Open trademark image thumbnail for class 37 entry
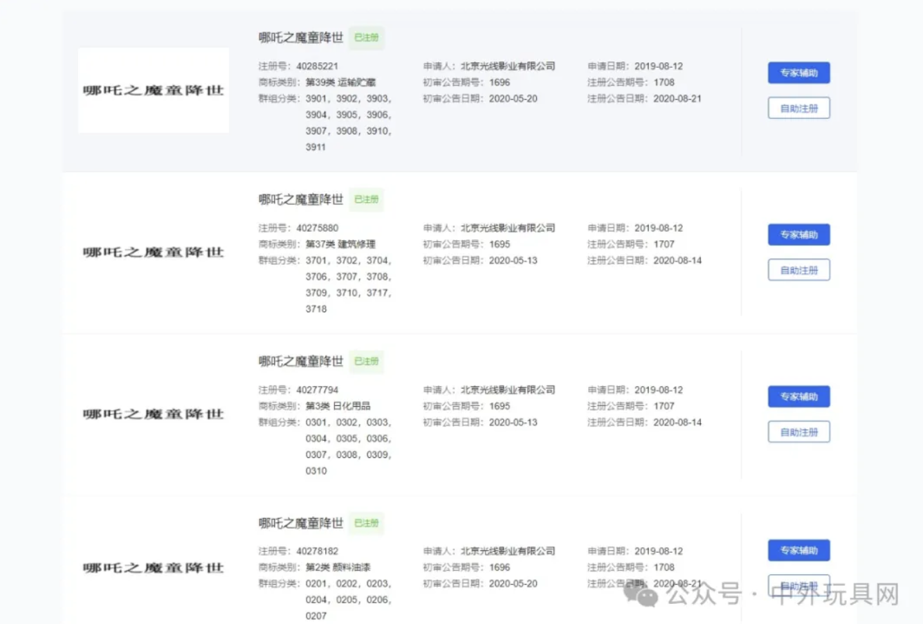The height and width of the screenshot is (624, 923). pos(154,252)
